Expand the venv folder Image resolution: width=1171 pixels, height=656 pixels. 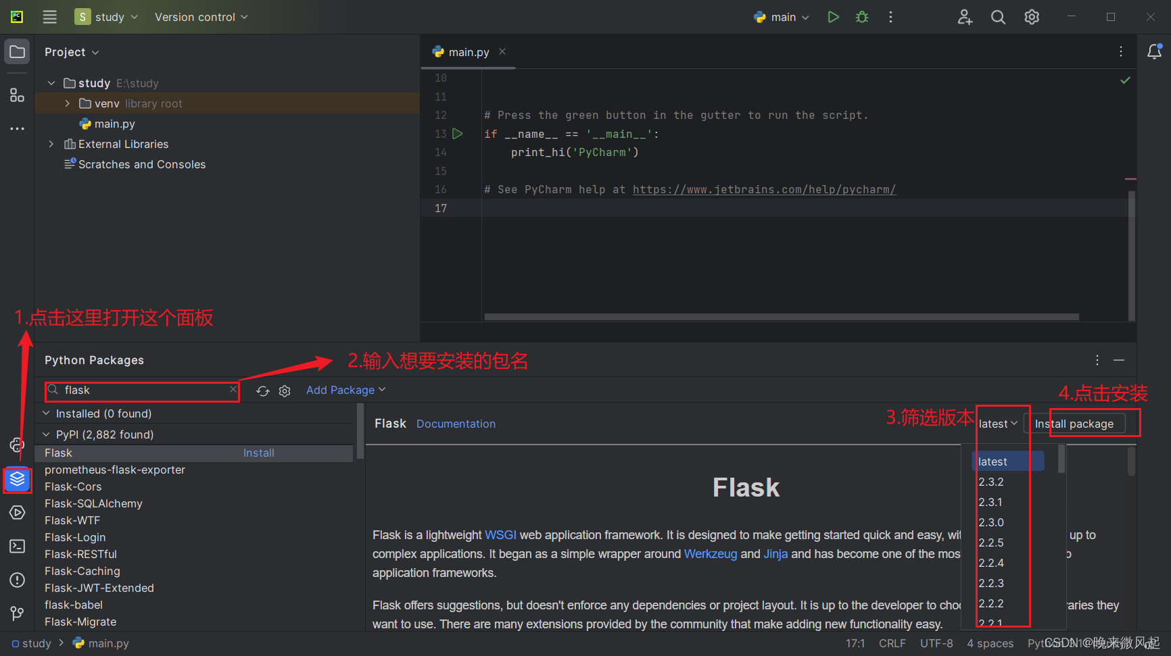pos(67,103)
